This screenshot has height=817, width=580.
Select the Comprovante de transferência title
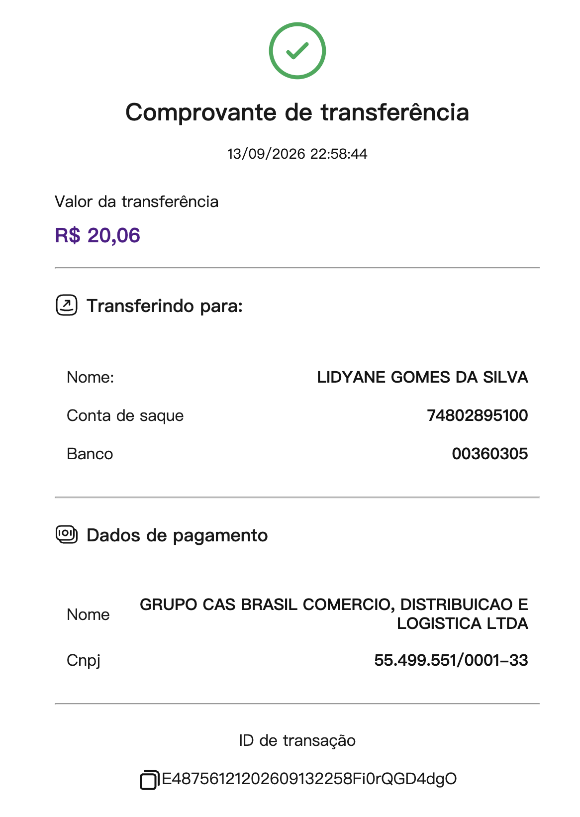(297, 112)
